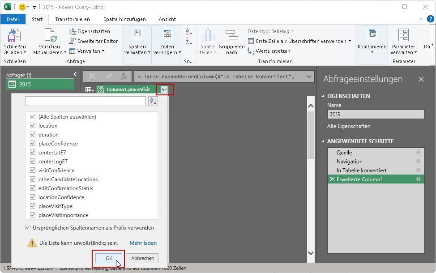The image size is (436, 273).
Task: Expand the formula bar dropdown arrow
Action: 308,77
